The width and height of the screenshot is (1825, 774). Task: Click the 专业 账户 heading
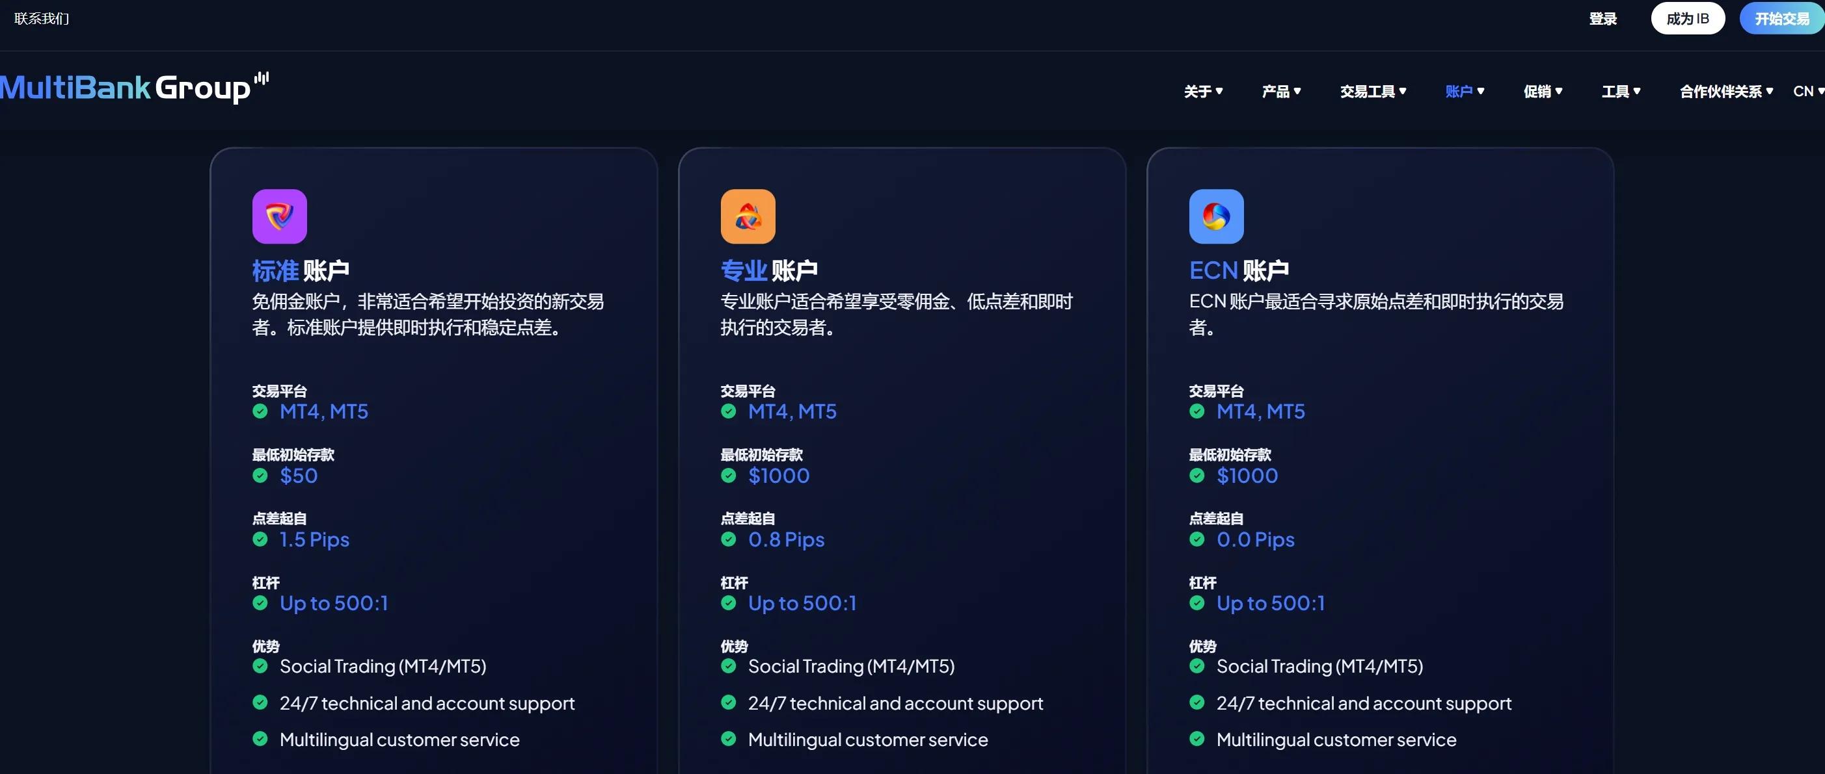coord(768,270)
